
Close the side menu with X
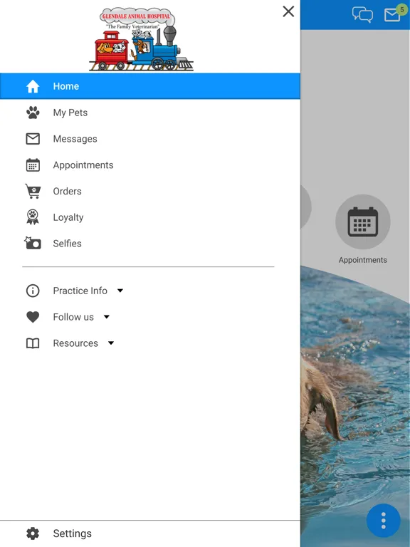[288, 11]
